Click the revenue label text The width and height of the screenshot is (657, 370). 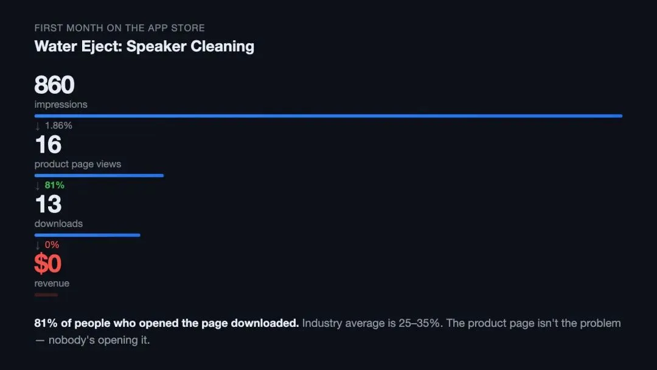tap(52, 284)
